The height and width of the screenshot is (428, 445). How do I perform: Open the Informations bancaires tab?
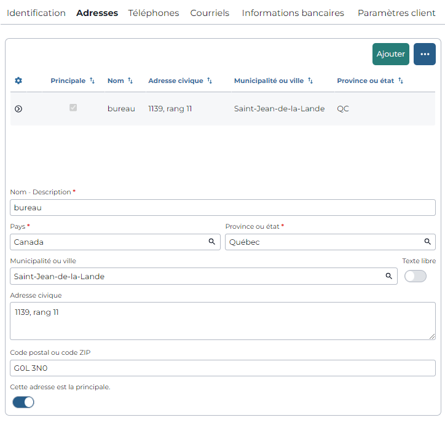coord(293,13)
